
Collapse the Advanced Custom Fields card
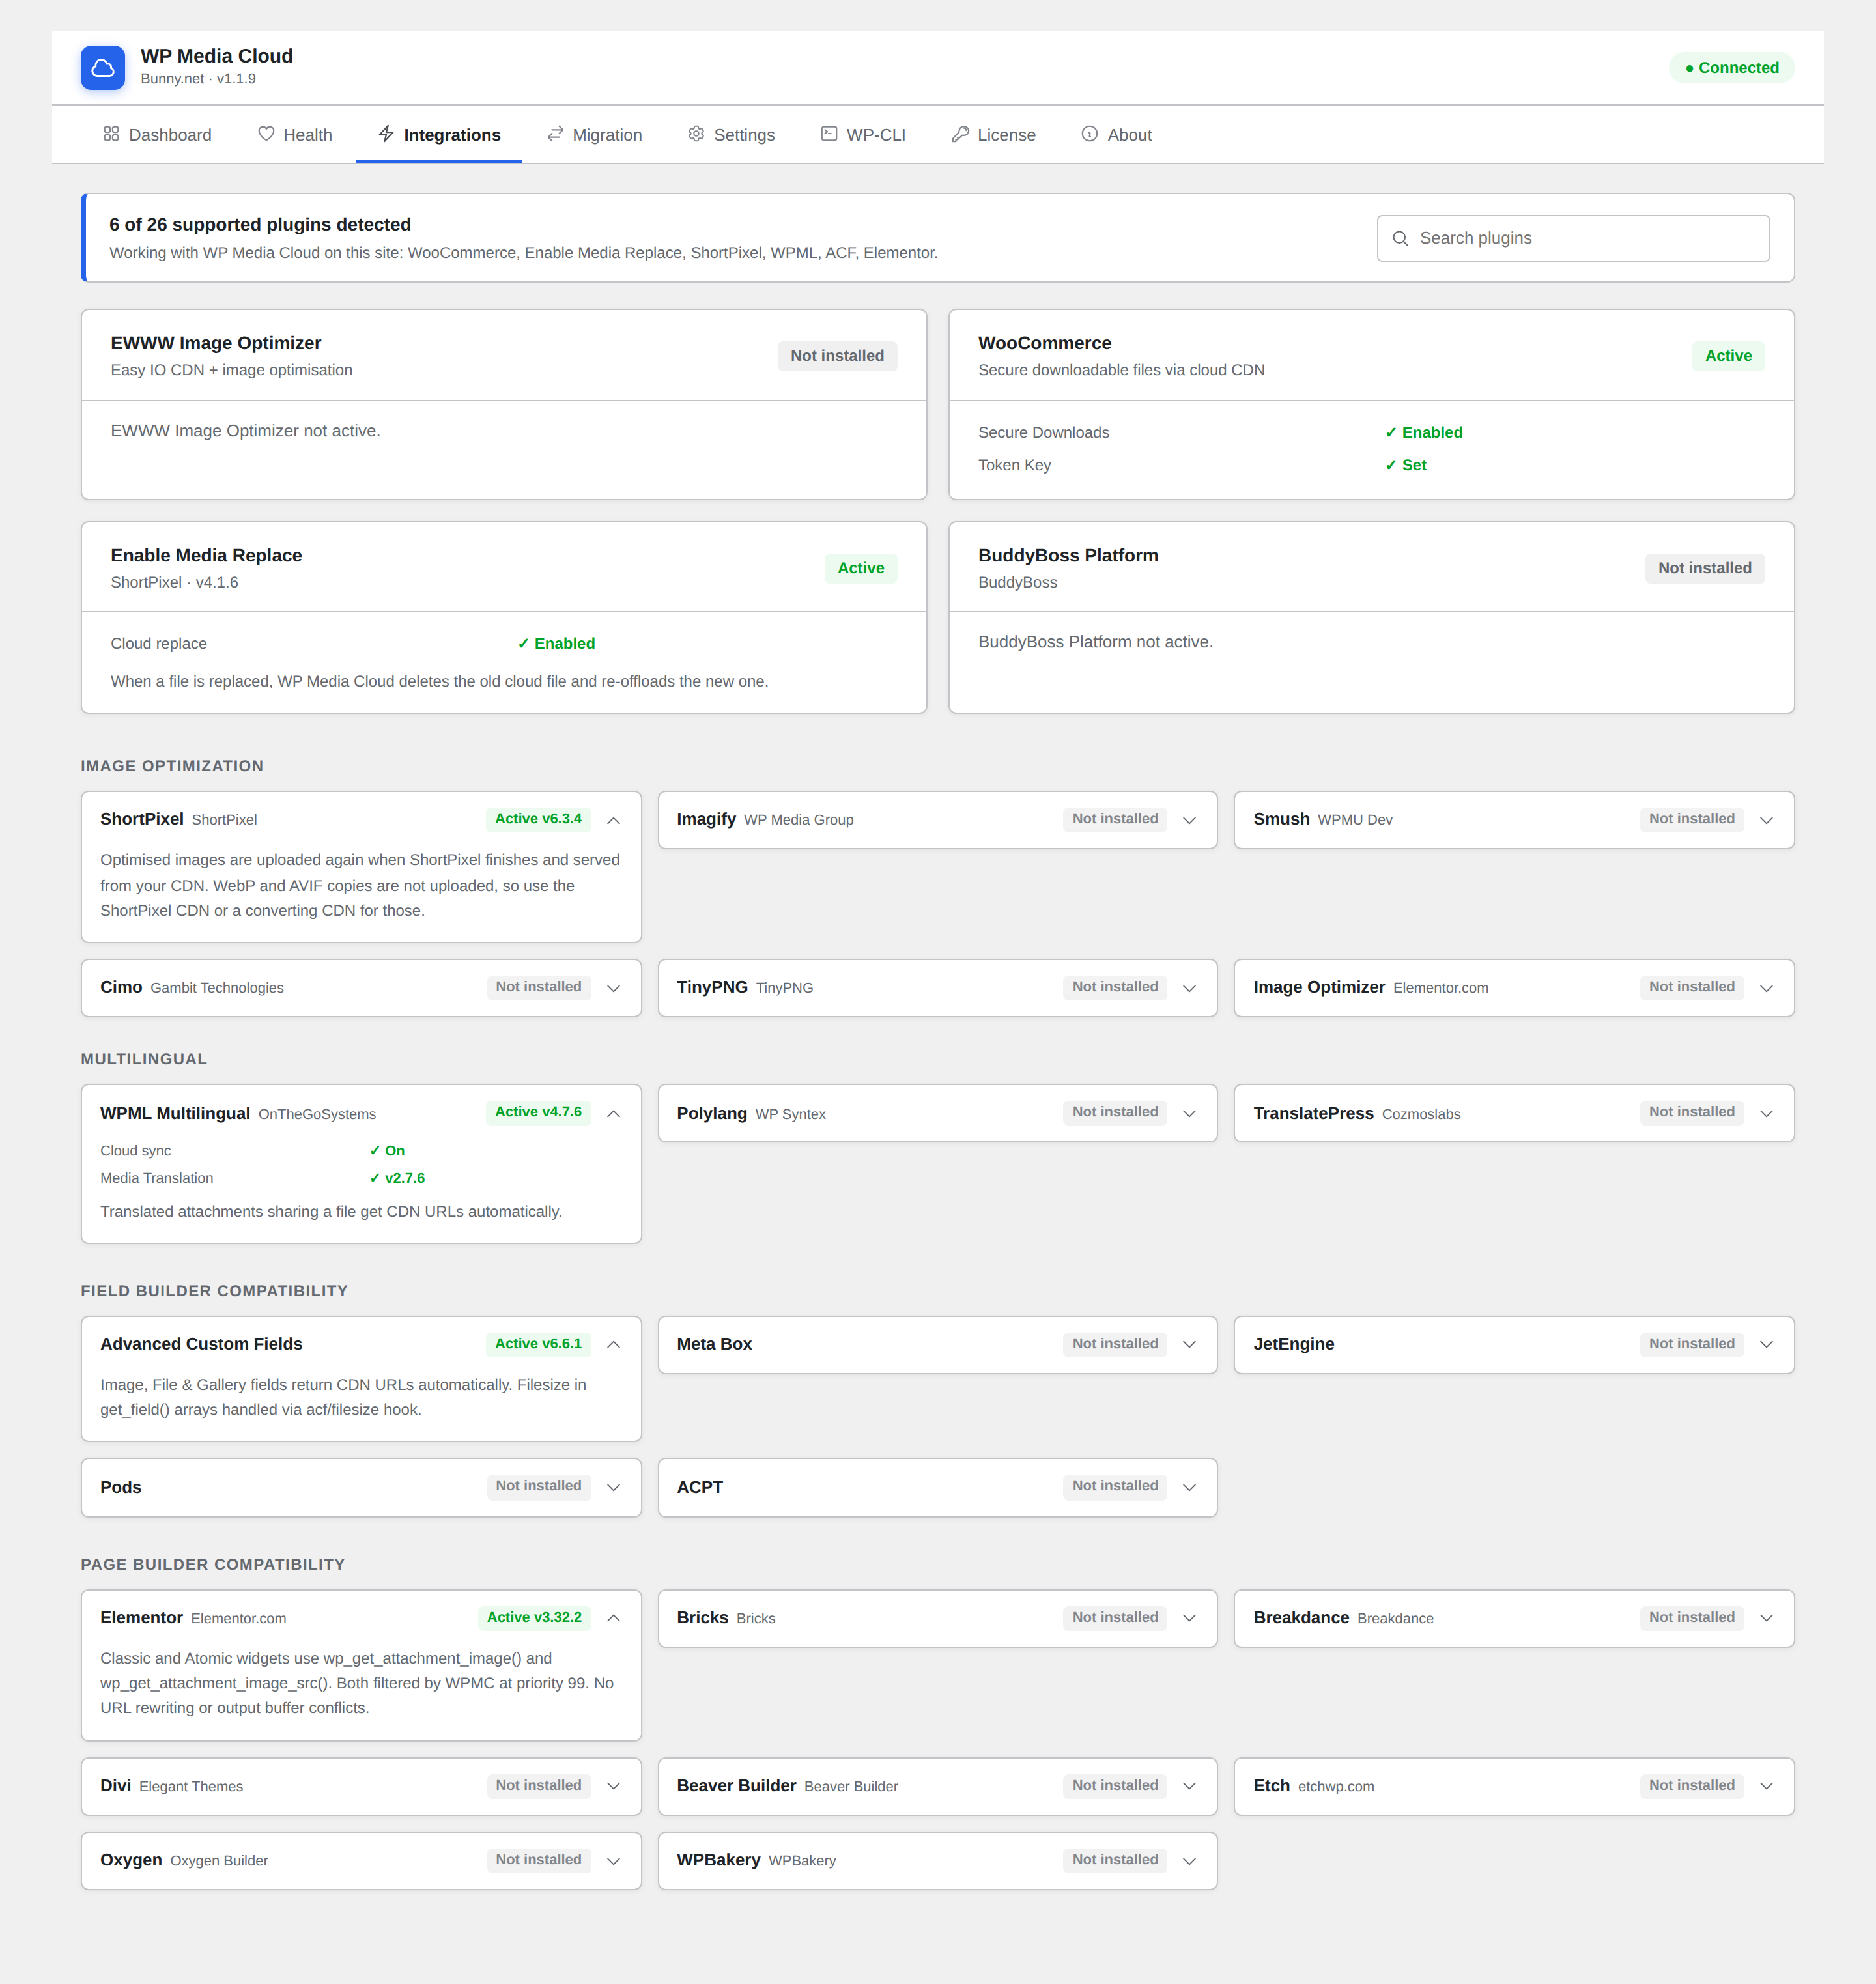coord(614,1344)
